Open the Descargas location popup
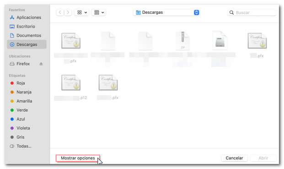This screenshot has height=169, width=284. pos(166,12)
